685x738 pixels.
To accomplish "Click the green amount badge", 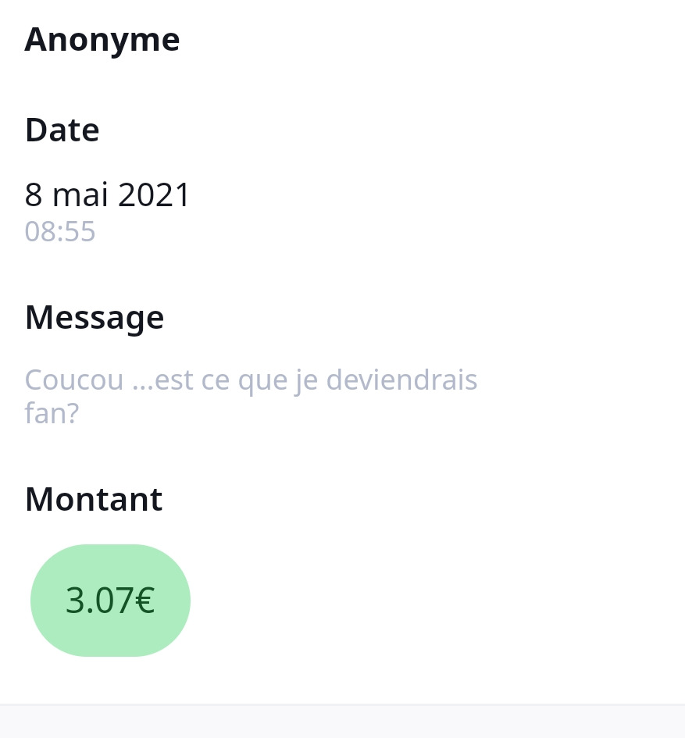I will 110,601.
